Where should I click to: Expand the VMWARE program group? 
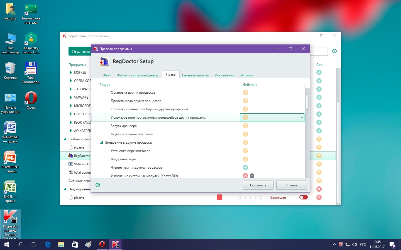click(71, 97)
